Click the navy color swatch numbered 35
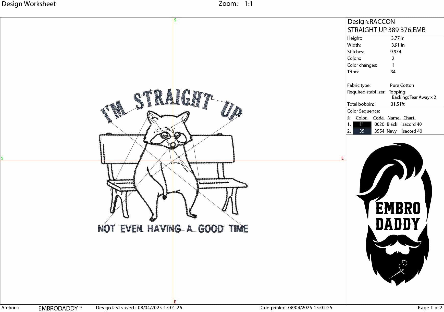The width and height of the screenshot is (444, 312). [362, 131]
